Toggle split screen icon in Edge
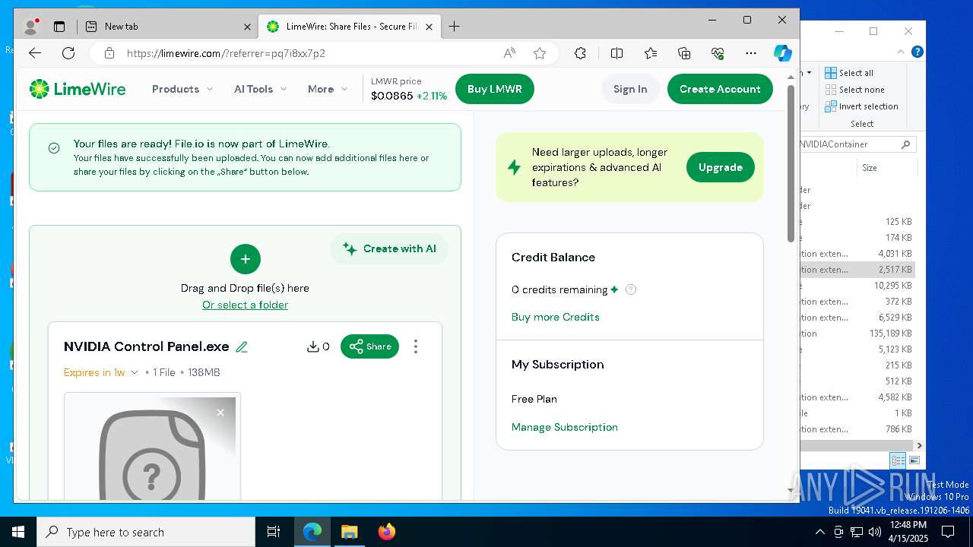Screen dimensions: 973x547 pyautogui.click(x=616, y=53)
